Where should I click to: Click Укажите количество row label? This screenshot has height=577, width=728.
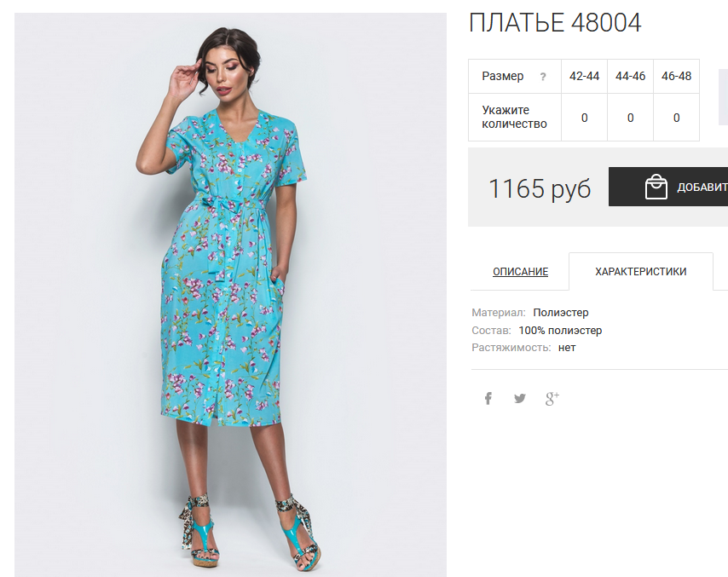coord(514,117)
